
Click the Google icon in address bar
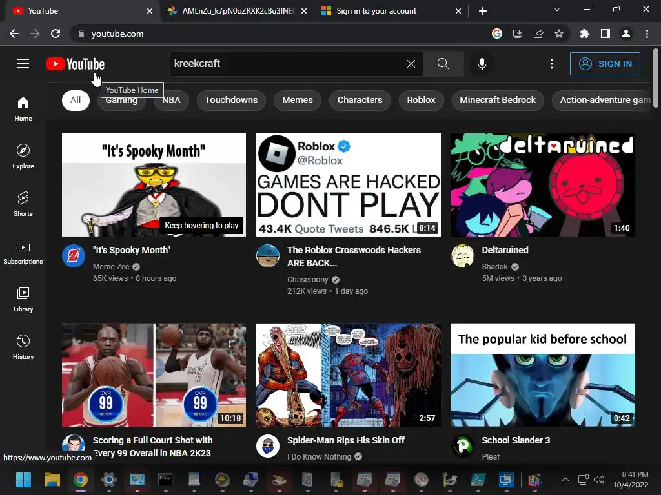coord(497,34)
